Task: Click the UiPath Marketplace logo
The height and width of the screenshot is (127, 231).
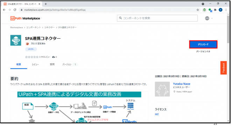Action: 25,18
